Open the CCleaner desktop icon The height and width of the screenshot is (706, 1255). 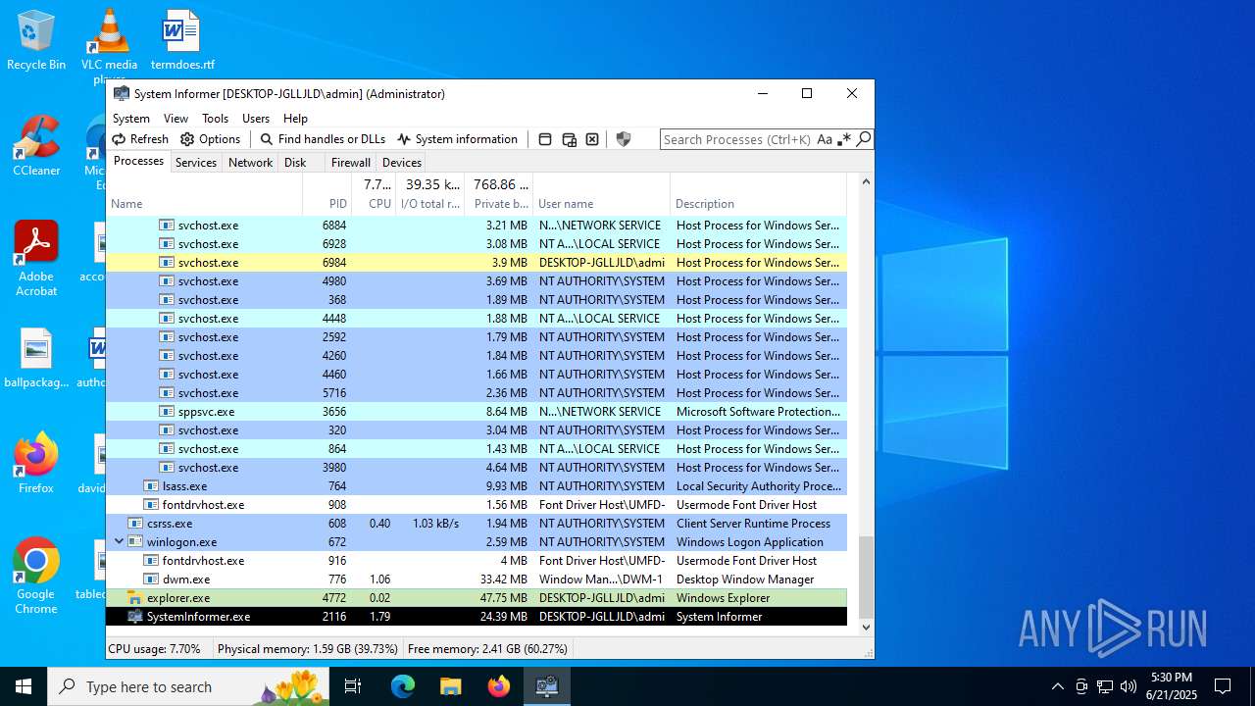pyautogui.click(x=36, y=146)
